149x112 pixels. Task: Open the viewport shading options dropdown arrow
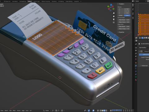[x=108, y=110]
